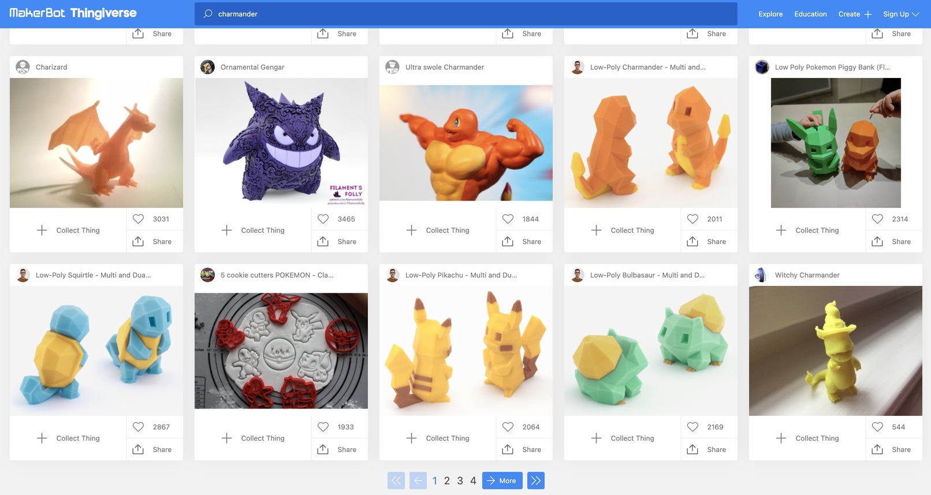
Task: Collect the Low-Poly Bulbasaur thing
Action: point(623,438)
